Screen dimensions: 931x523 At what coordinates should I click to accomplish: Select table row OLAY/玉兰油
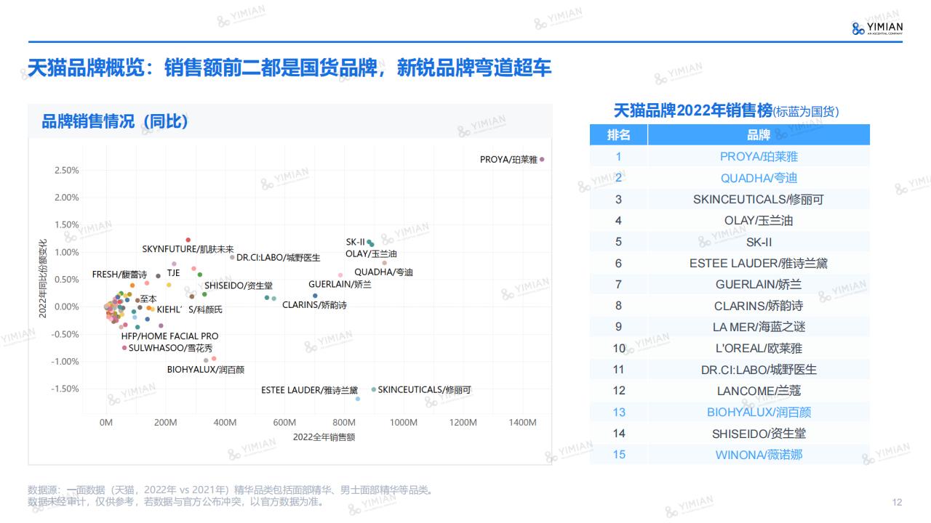730,220
